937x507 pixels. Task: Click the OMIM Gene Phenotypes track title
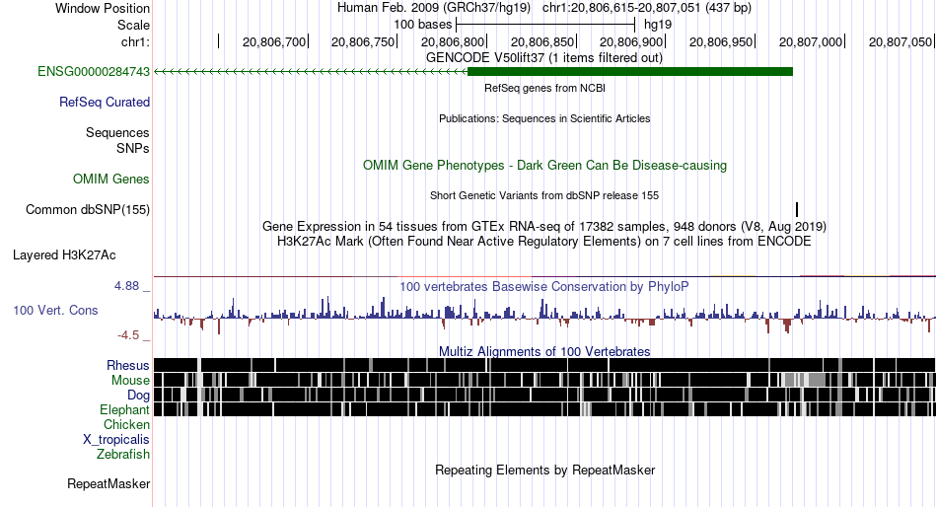coord(544,166)
